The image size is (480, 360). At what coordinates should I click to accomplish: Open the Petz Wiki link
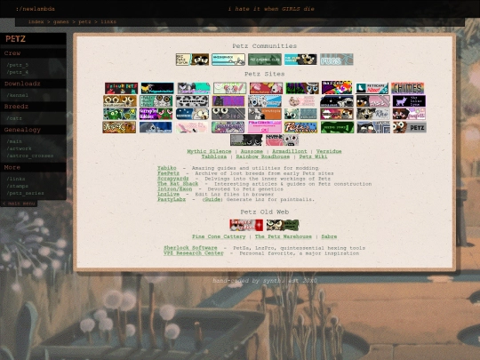(313, 156)
